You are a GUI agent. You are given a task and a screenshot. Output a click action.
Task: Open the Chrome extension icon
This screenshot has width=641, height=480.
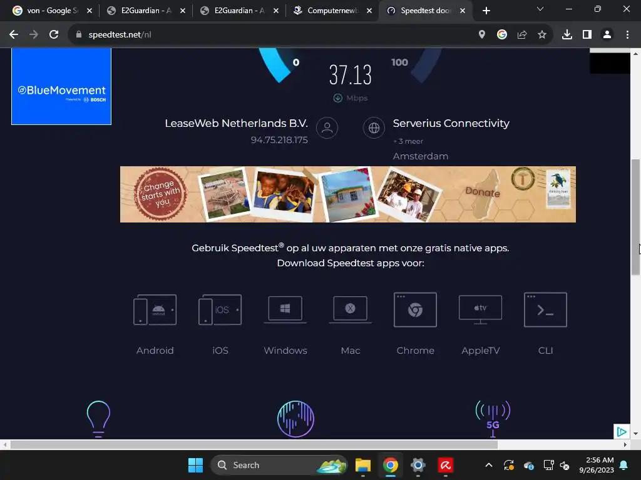coord(416,309)
